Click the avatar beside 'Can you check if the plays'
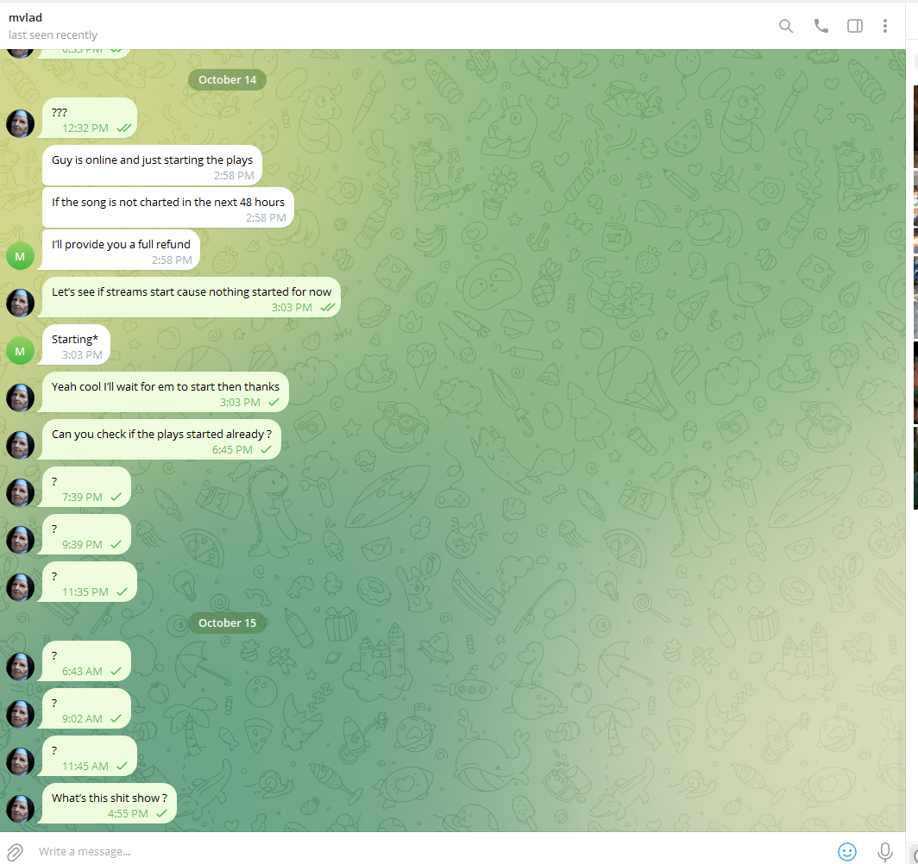 [20, 445]
